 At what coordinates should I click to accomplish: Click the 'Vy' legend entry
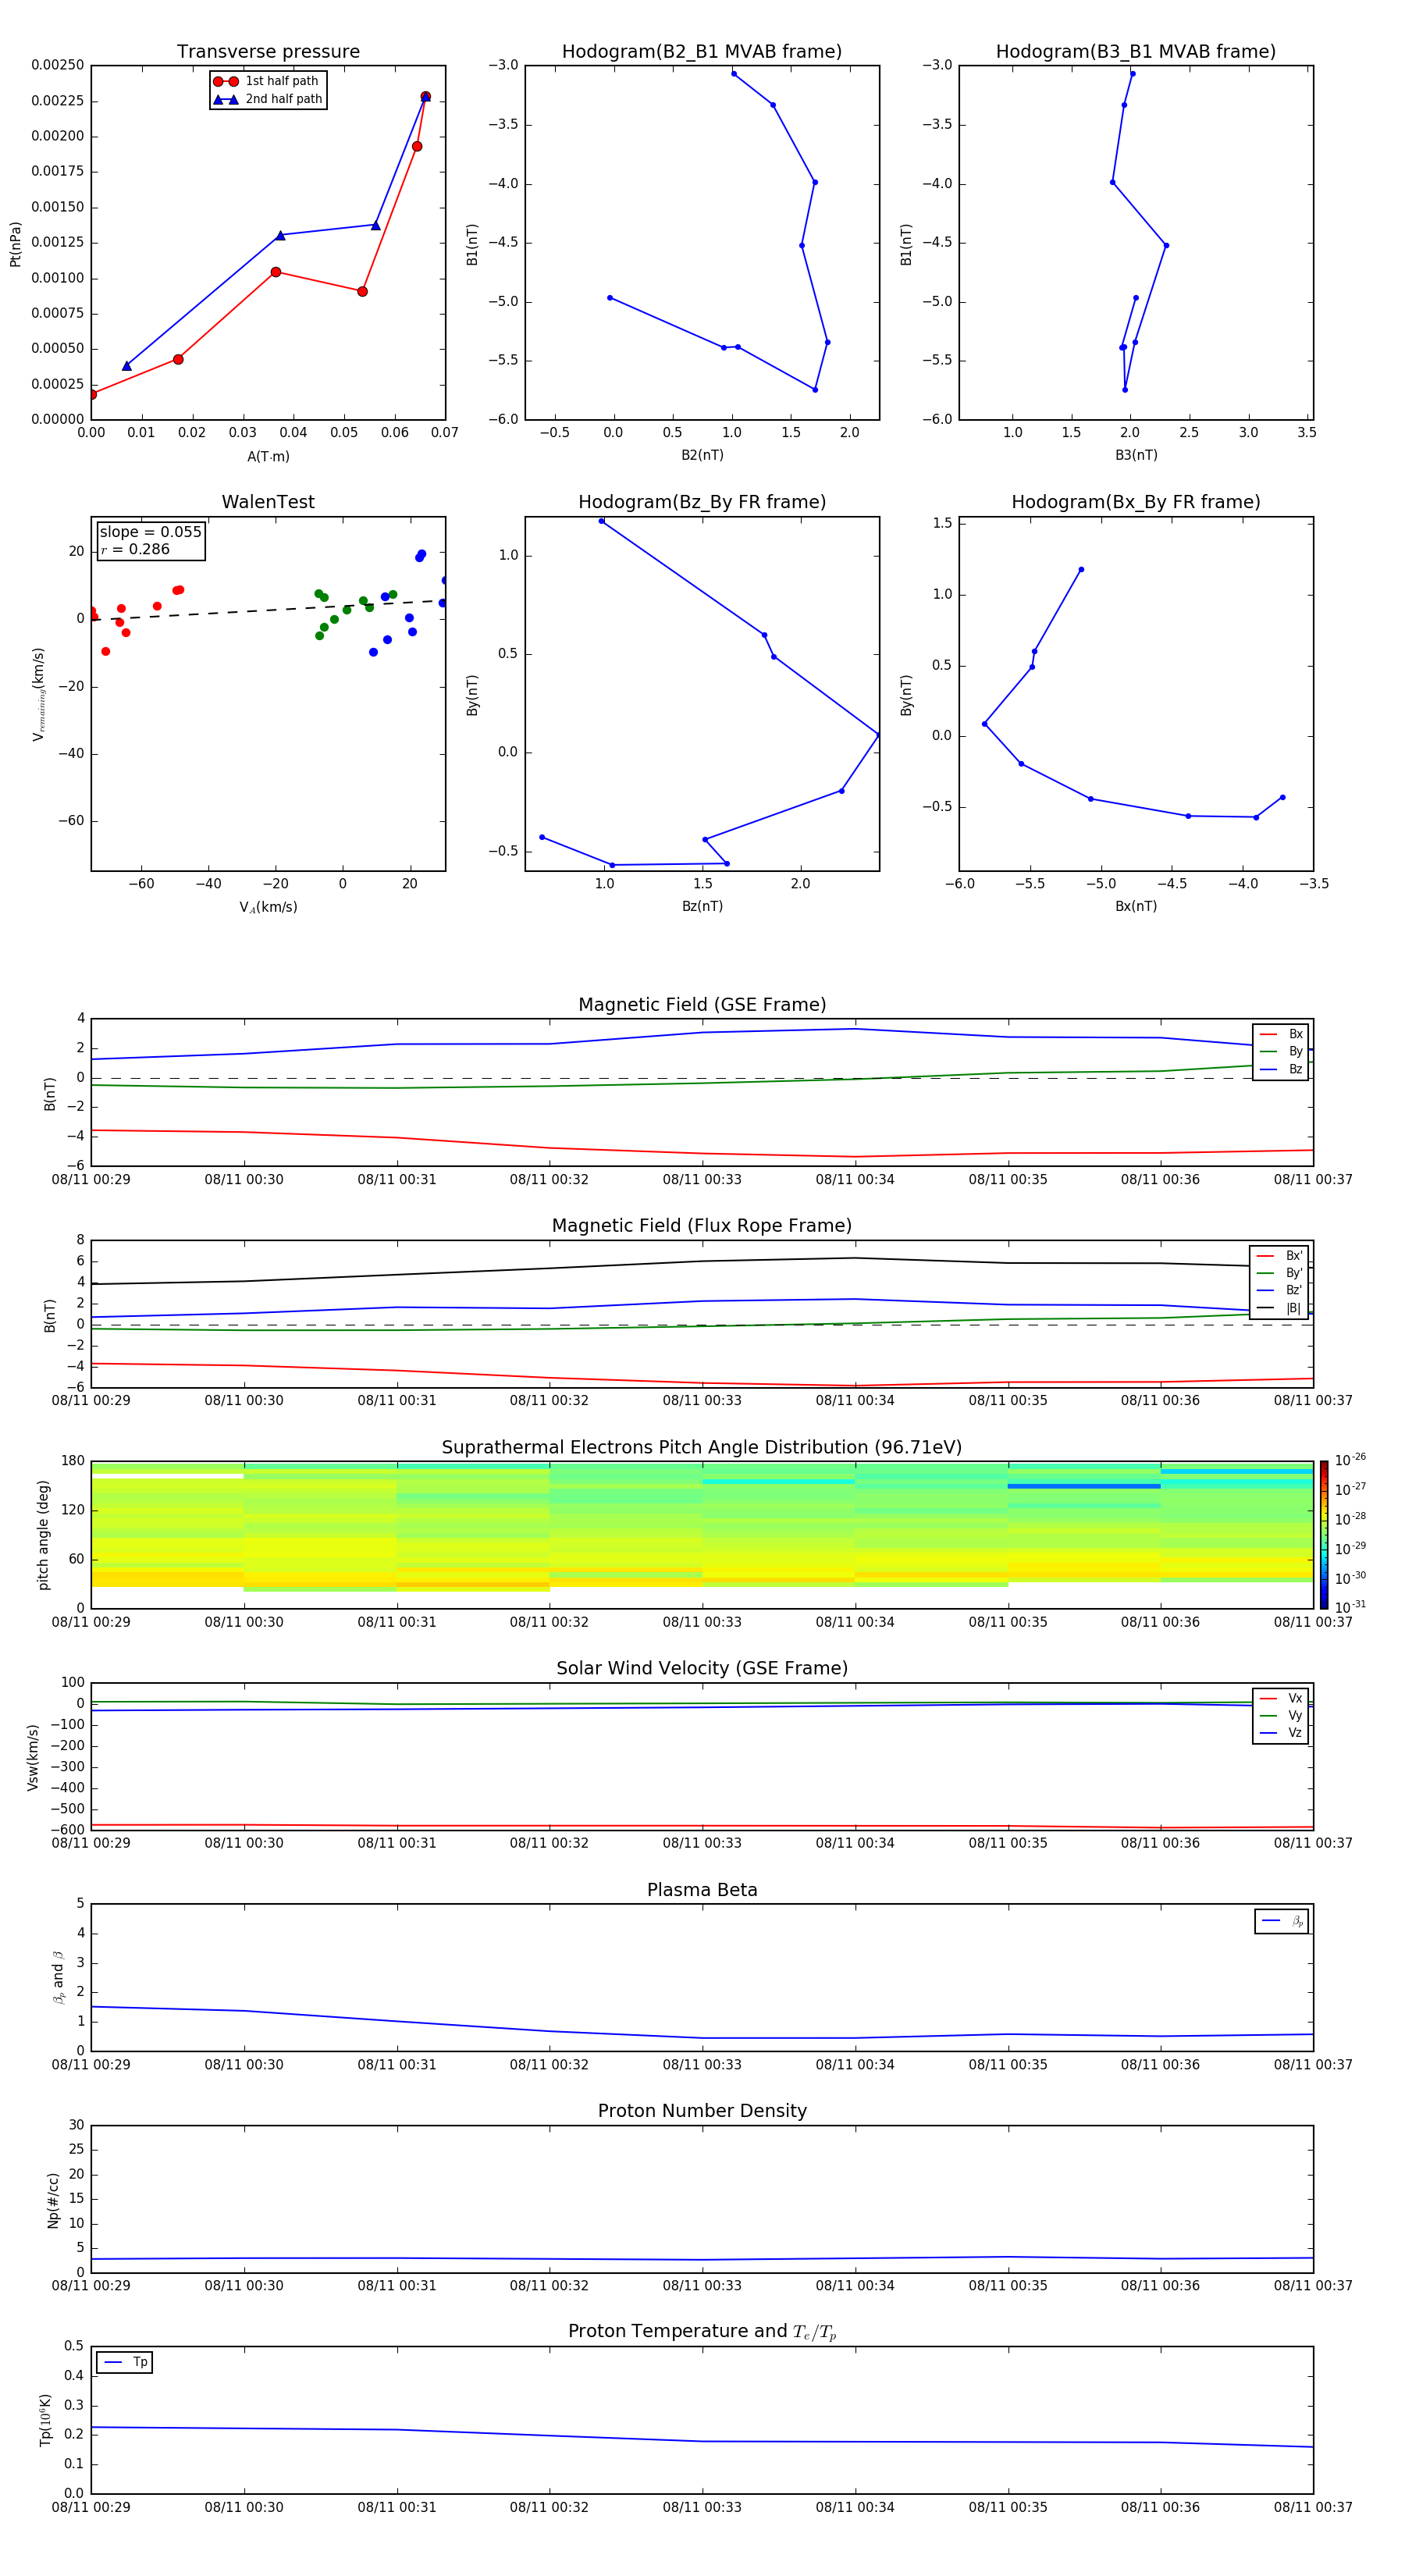(1281, 1716)
